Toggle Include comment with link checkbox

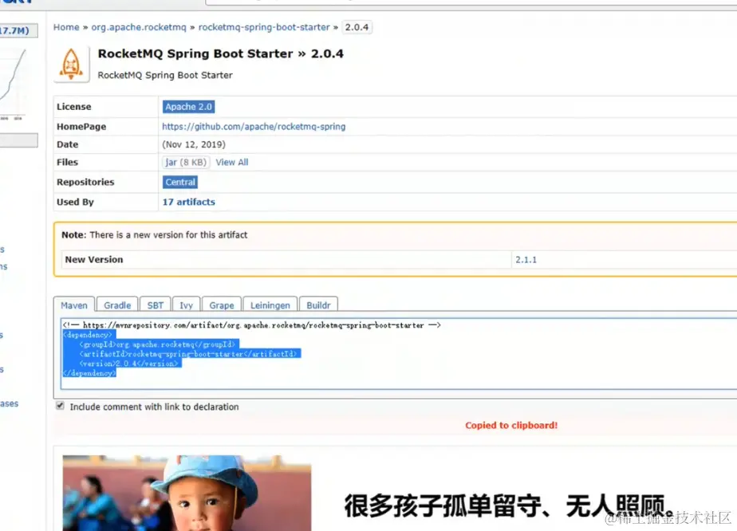click(x=60, y=406)
